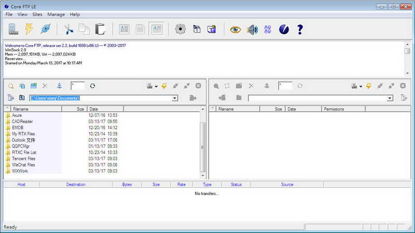Screen dimensions: 415x233
Task: Select the CADReader folder
Action: pos(22,121)
